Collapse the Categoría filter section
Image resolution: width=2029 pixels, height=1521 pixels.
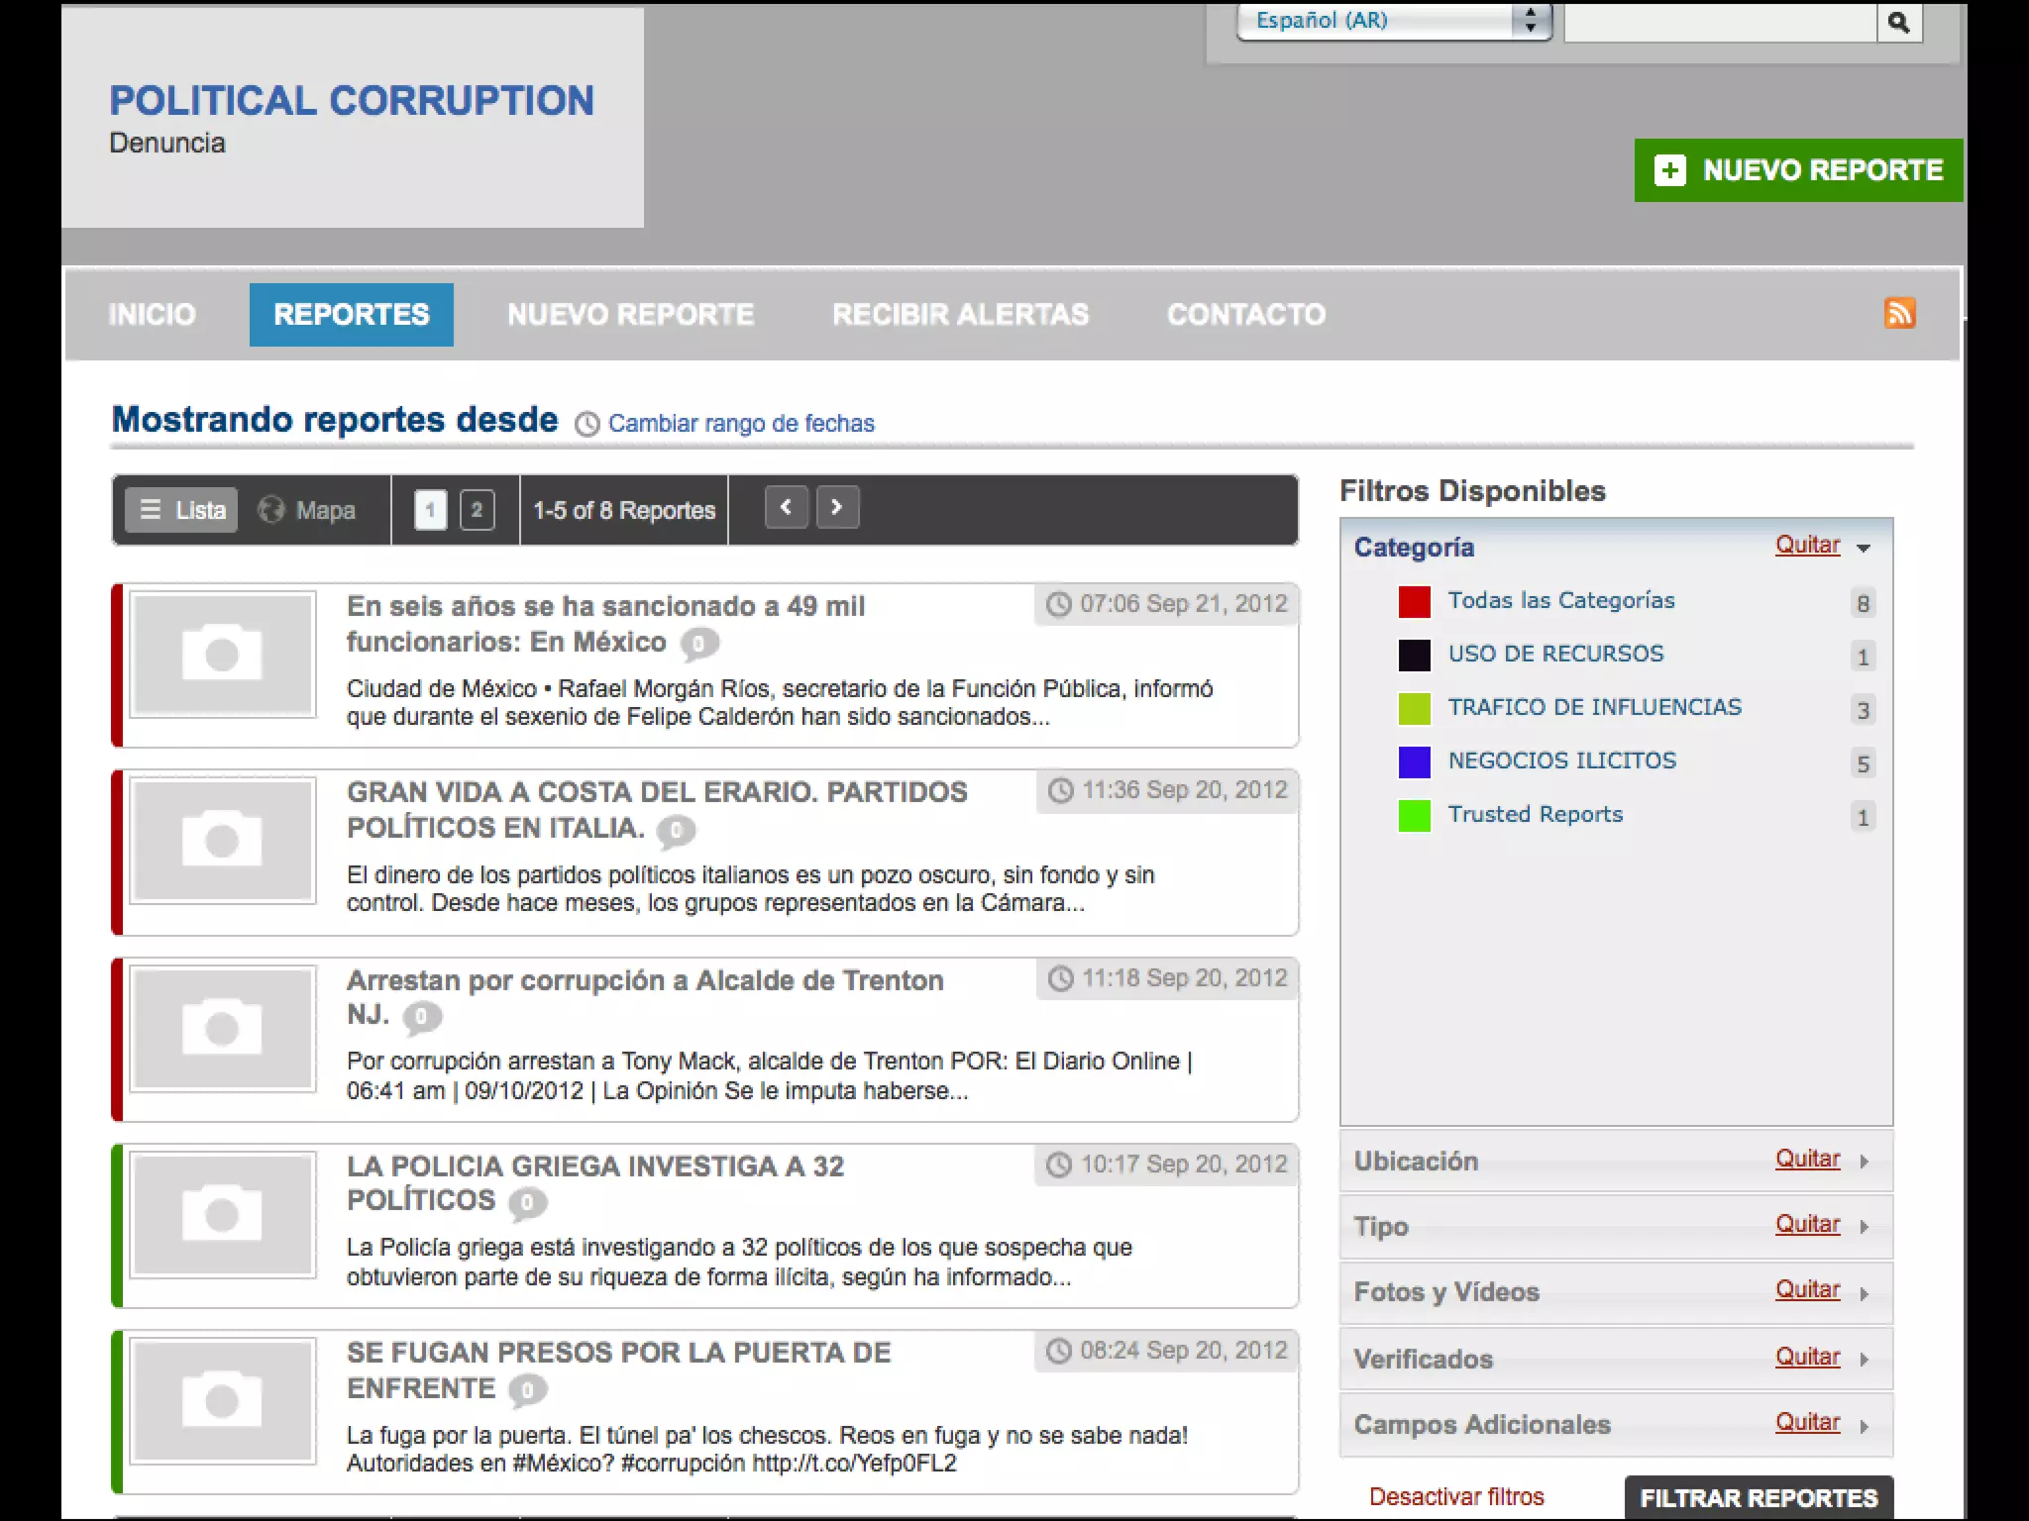(1864, 548)
